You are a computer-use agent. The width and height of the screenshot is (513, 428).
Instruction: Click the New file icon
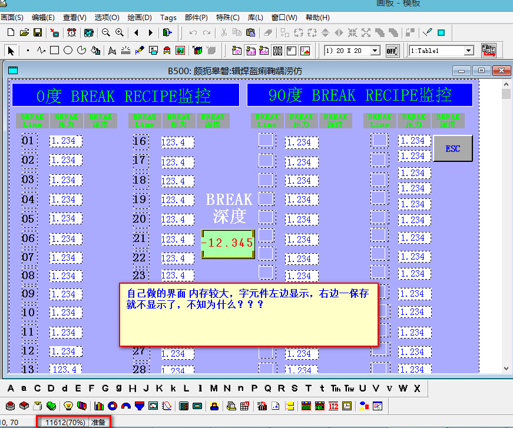[x=11, y=32]
